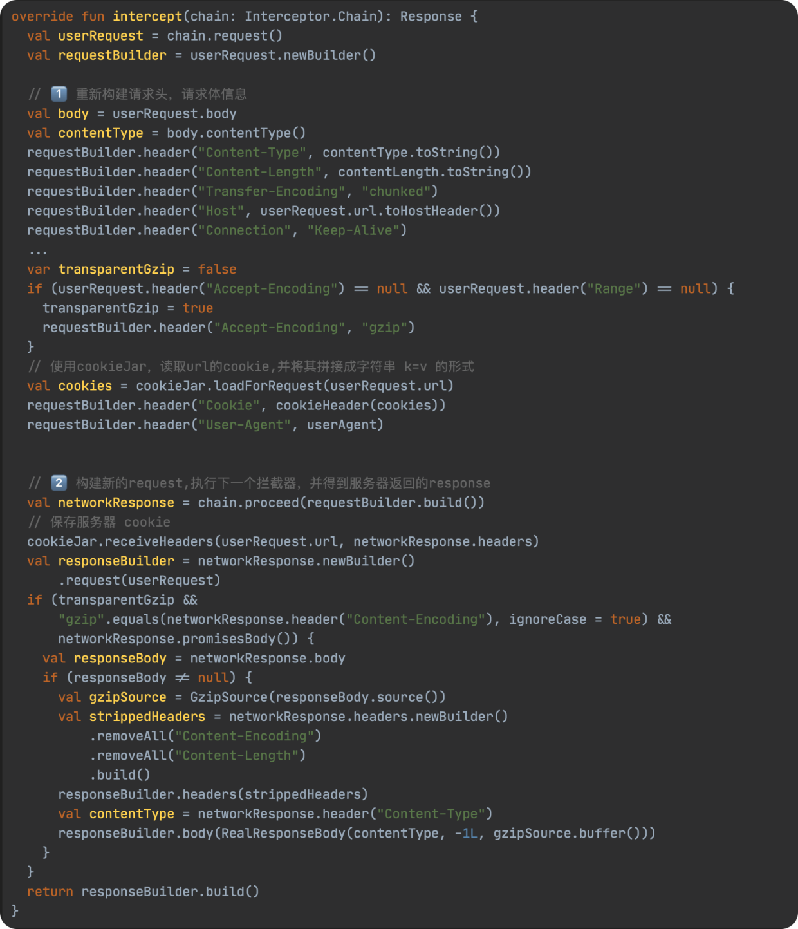Image resolution: width=798 pixels, height=929 pixels.
Task: Click the numbered comment '构建新的request'
Action: pyautogui.click(x=259, y=483)
